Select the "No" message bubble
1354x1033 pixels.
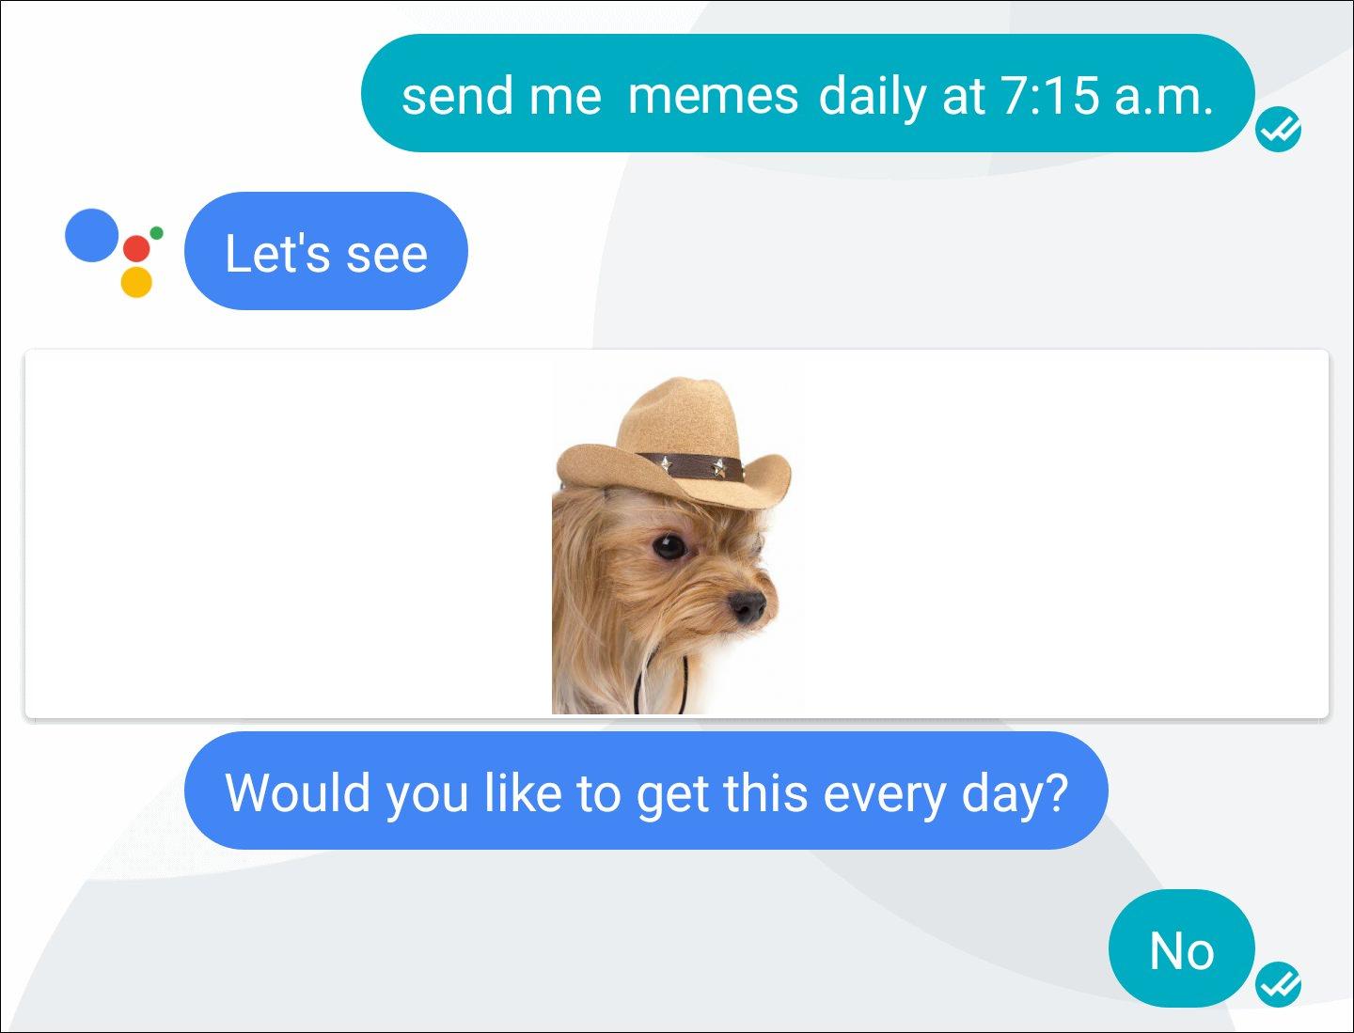[1182, 948]
